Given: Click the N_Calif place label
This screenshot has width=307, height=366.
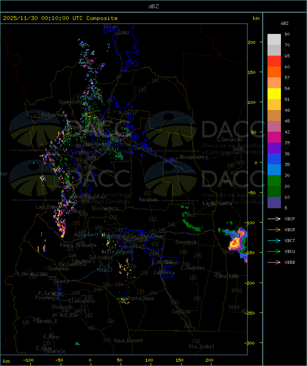Looking at the screenshot, I should coord(128,113).
